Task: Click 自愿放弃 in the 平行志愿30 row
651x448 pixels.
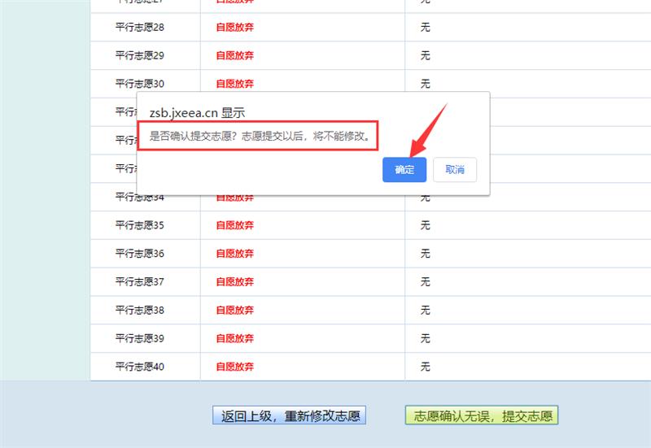Action: [234, 84]
